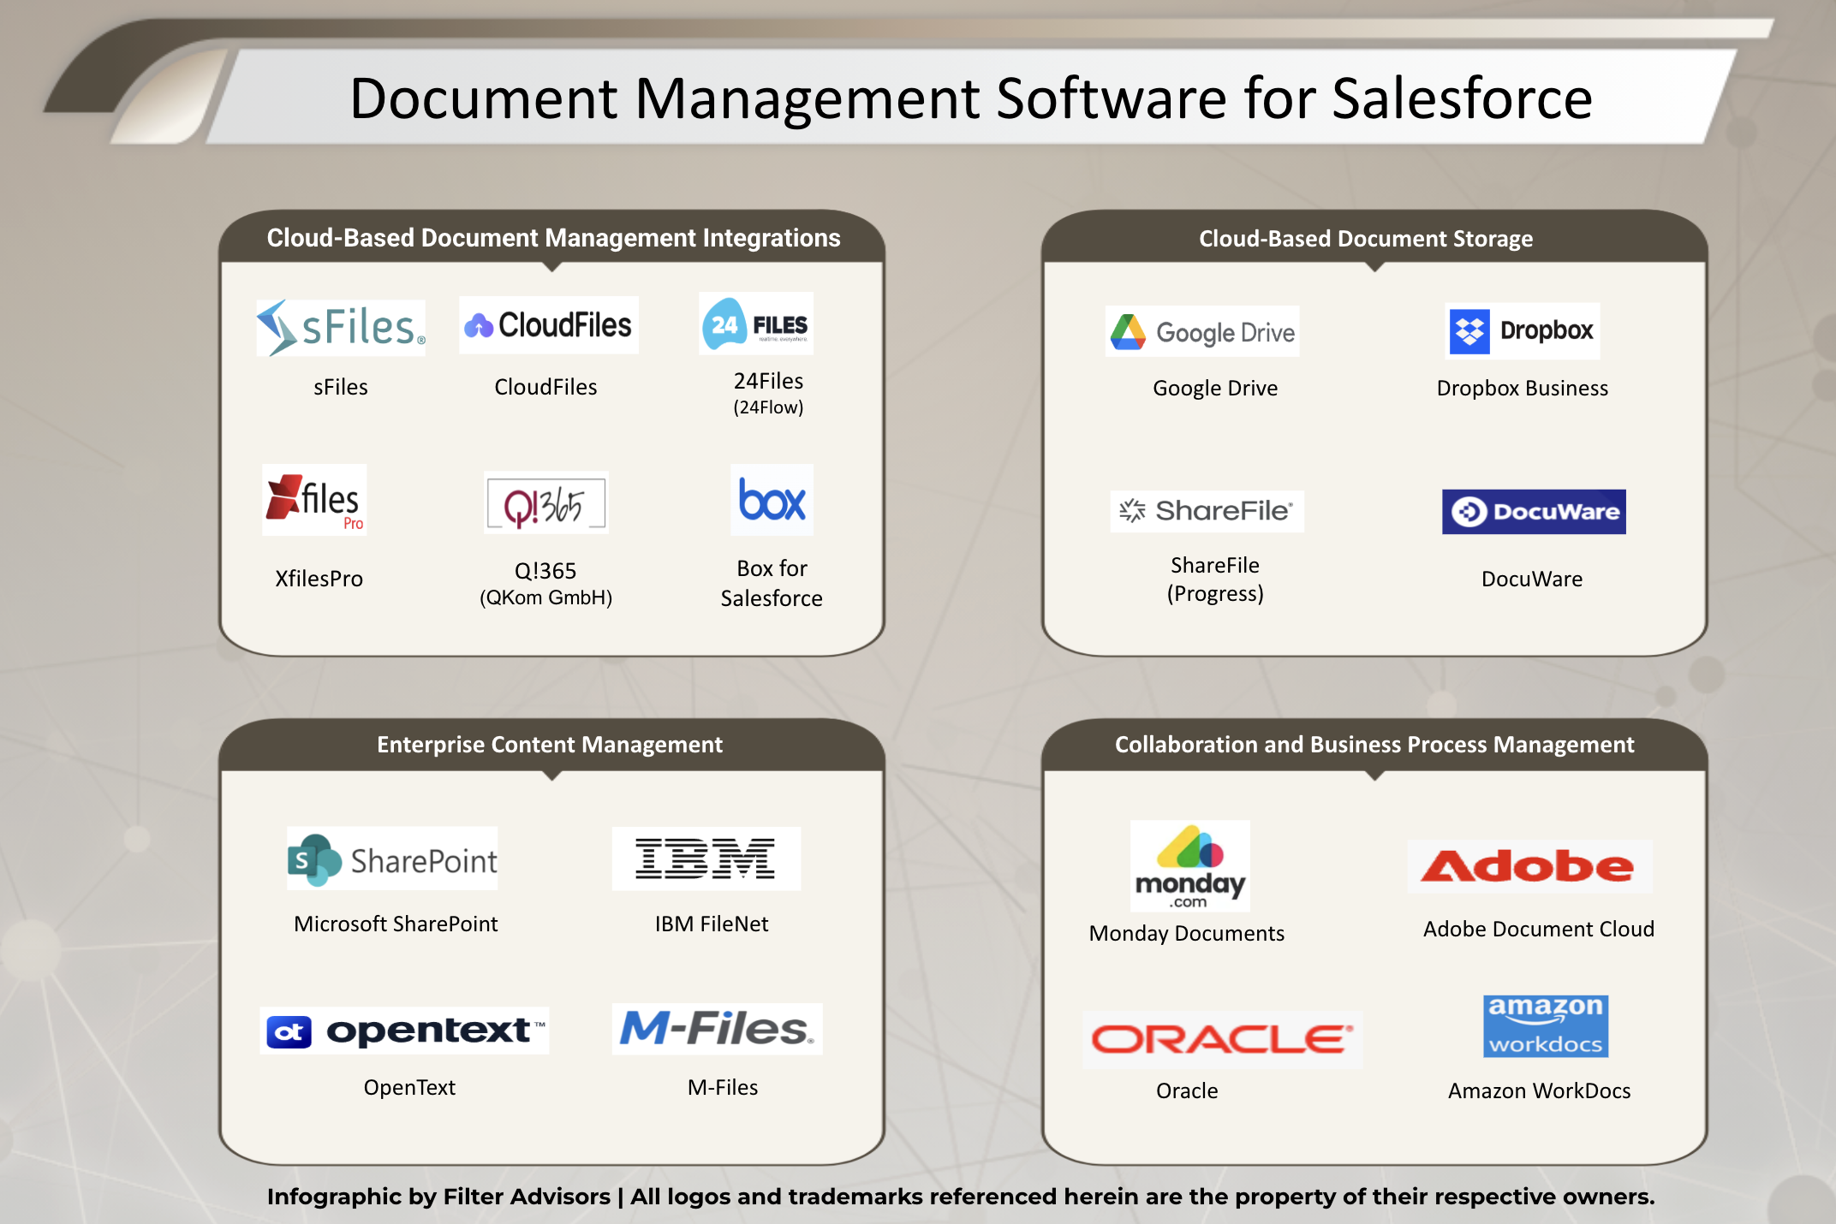Select the Cloud-Based Document Storage header
The width and height of the screenshot is (1836, 1224).
coord(1365,239)
